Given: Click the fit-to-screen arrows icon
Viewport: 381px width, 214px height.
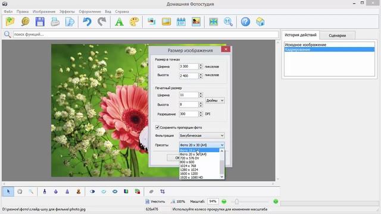Looking at the screenshot, I should tap(213, 22).
